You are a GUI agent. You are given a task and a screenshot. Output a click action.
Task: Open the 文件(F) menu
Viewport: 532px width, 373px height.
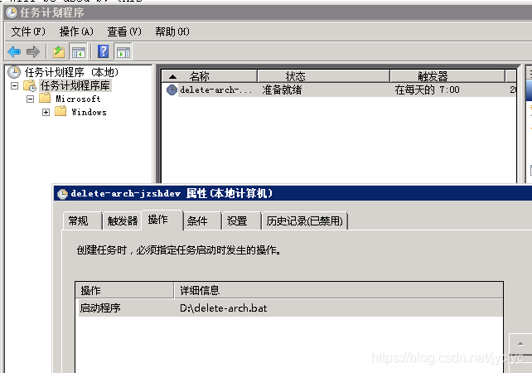tap(28, 31)
